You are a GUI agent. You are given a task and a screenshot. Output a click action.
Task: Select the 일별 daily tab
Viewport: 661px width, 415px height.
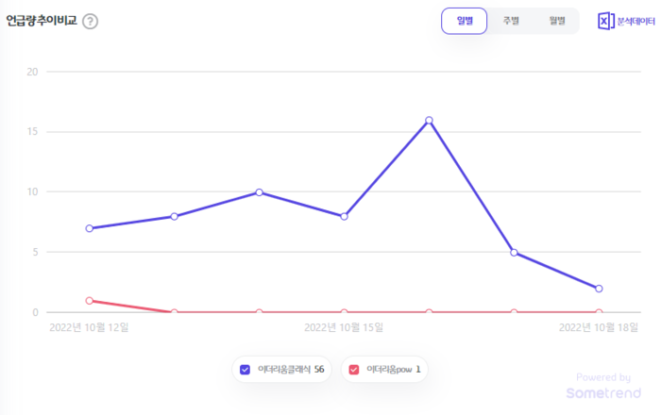[x=465, y=21]
